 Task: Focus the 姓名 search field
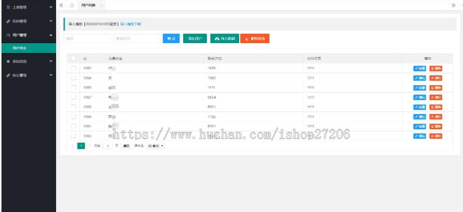[87, 38]
